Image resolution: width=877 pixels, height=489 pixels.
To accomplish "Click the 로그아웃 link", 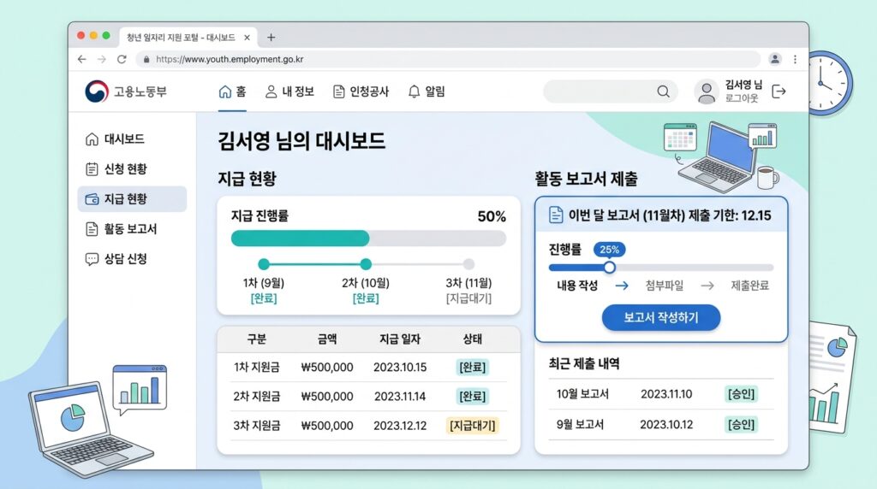I will [x=742, y=98].
